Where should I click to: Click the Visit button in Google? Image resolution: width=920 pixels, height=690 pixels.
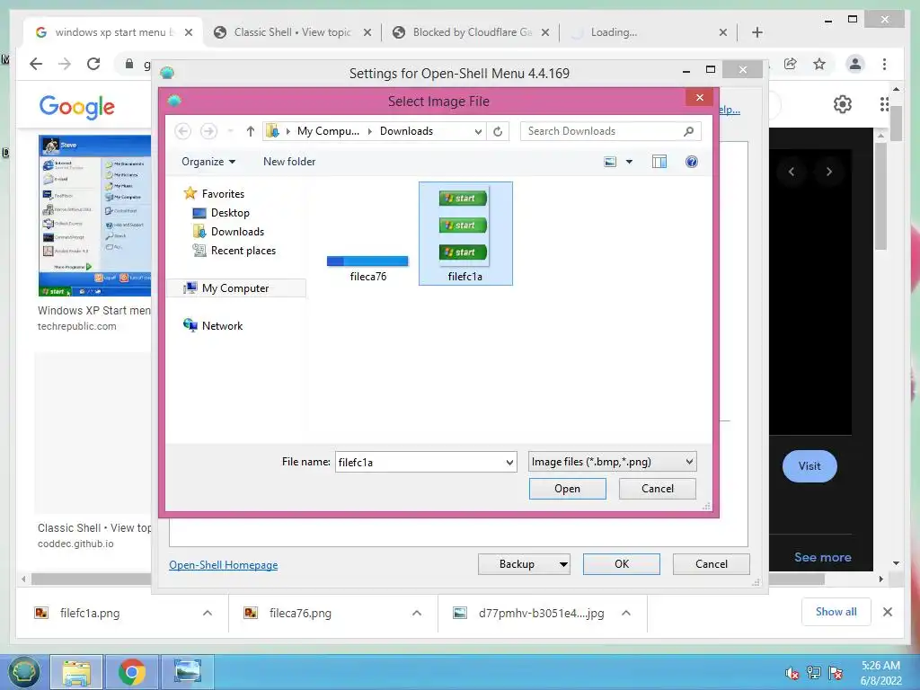[809, 466]
